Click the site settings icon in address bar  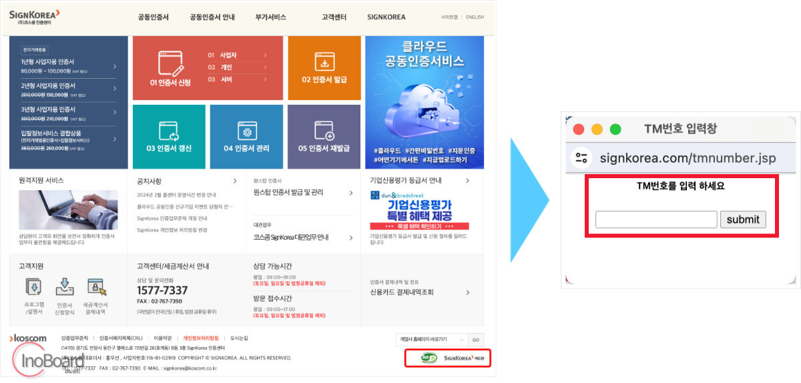pos(581,158)
